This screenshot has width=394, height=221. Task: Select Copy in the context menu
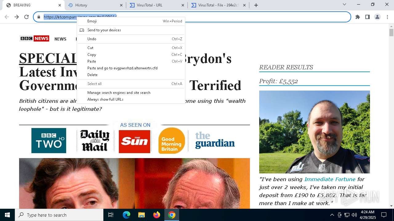pyautogui.click(x=131, y=55)
